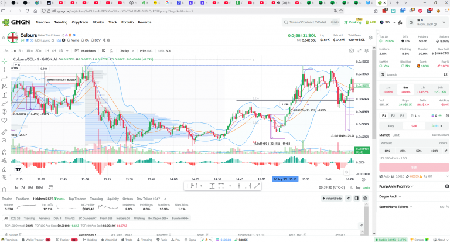Expand Pump AMM Pool Info section
The image size is (450, 242).
[396, 186]
